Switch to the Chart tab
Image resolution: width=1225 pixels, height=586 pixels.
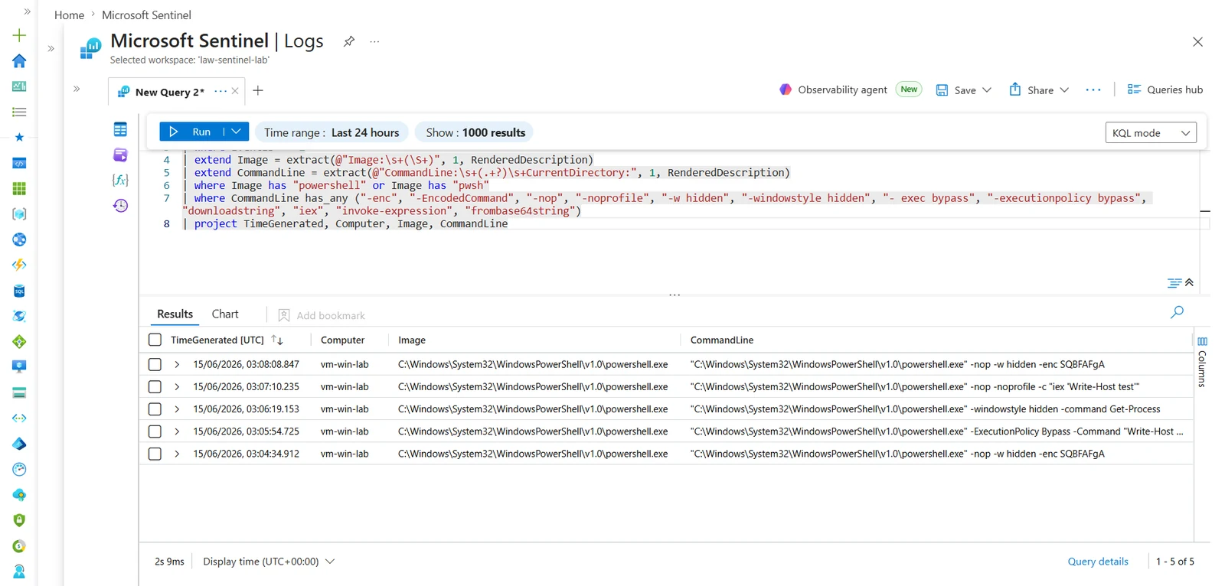(x=225, y=314)
